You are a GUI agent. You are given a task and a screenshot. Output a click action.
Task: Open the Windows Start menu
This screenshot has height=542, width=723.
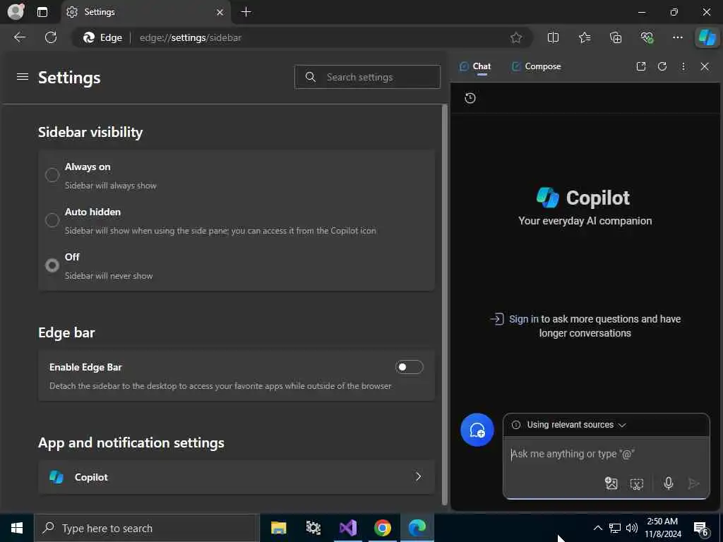[x=17, y=528]
